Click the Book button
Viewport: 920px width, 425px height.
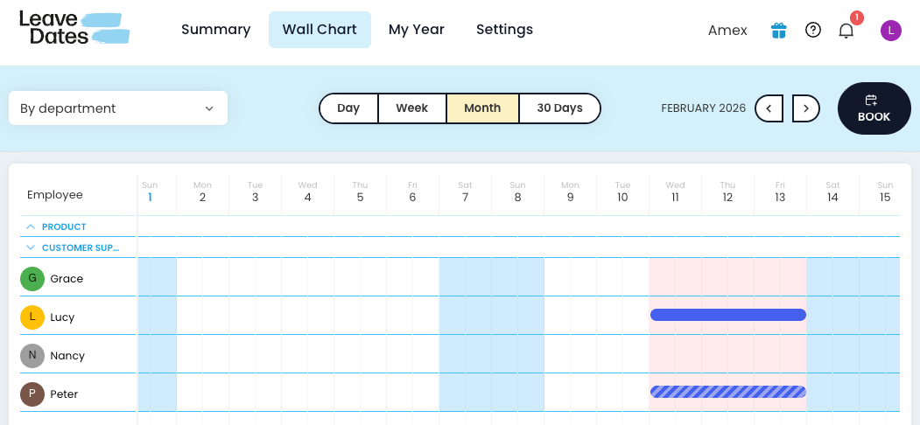click(874, 108)
